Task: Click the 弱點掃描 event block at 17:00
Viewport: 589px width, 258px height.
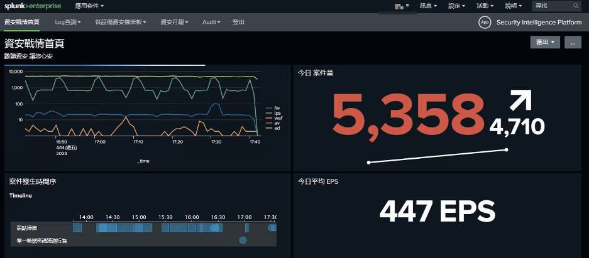Action: click(x=247, y=228)
